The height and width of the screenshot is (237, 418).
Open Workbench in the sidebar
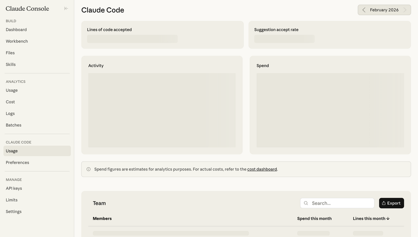click(x=17, y=41)
